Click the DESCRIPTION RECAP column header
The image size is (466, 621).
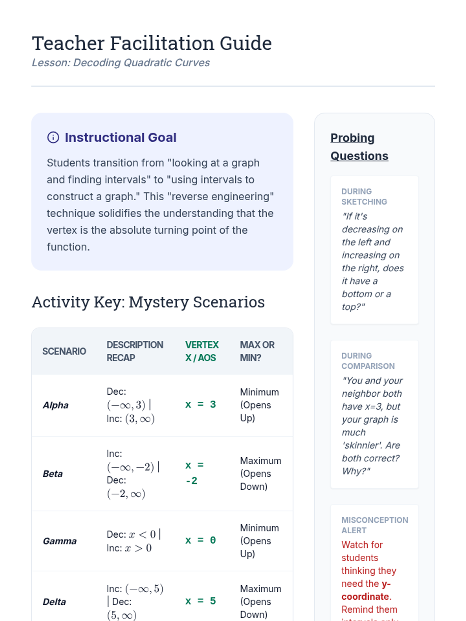(x=135, y=351)
